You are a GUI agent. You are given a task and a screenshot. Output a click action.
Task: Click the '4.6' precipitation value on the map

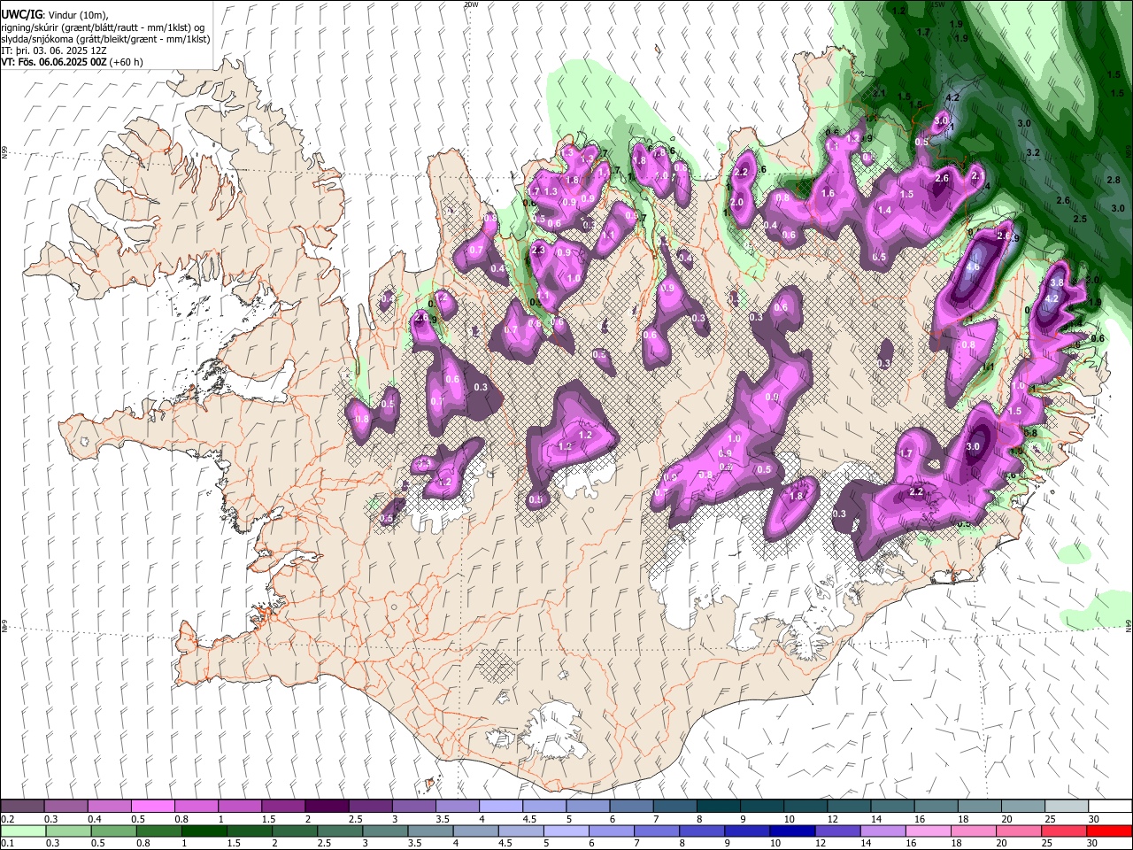point(974,267)
